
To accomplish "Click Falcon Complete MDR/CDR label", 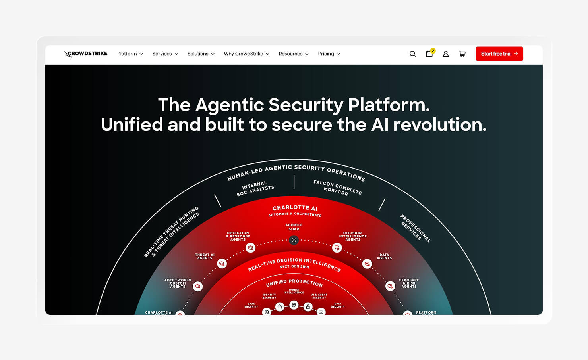I will pyautogui.click(x=337, y=188).
